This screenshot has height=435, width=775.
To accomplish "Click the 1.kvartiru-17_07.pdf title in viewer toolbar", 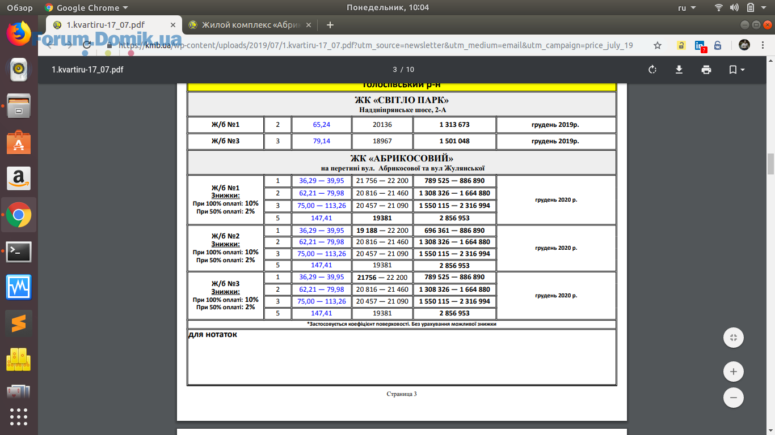I will point(87,70).
